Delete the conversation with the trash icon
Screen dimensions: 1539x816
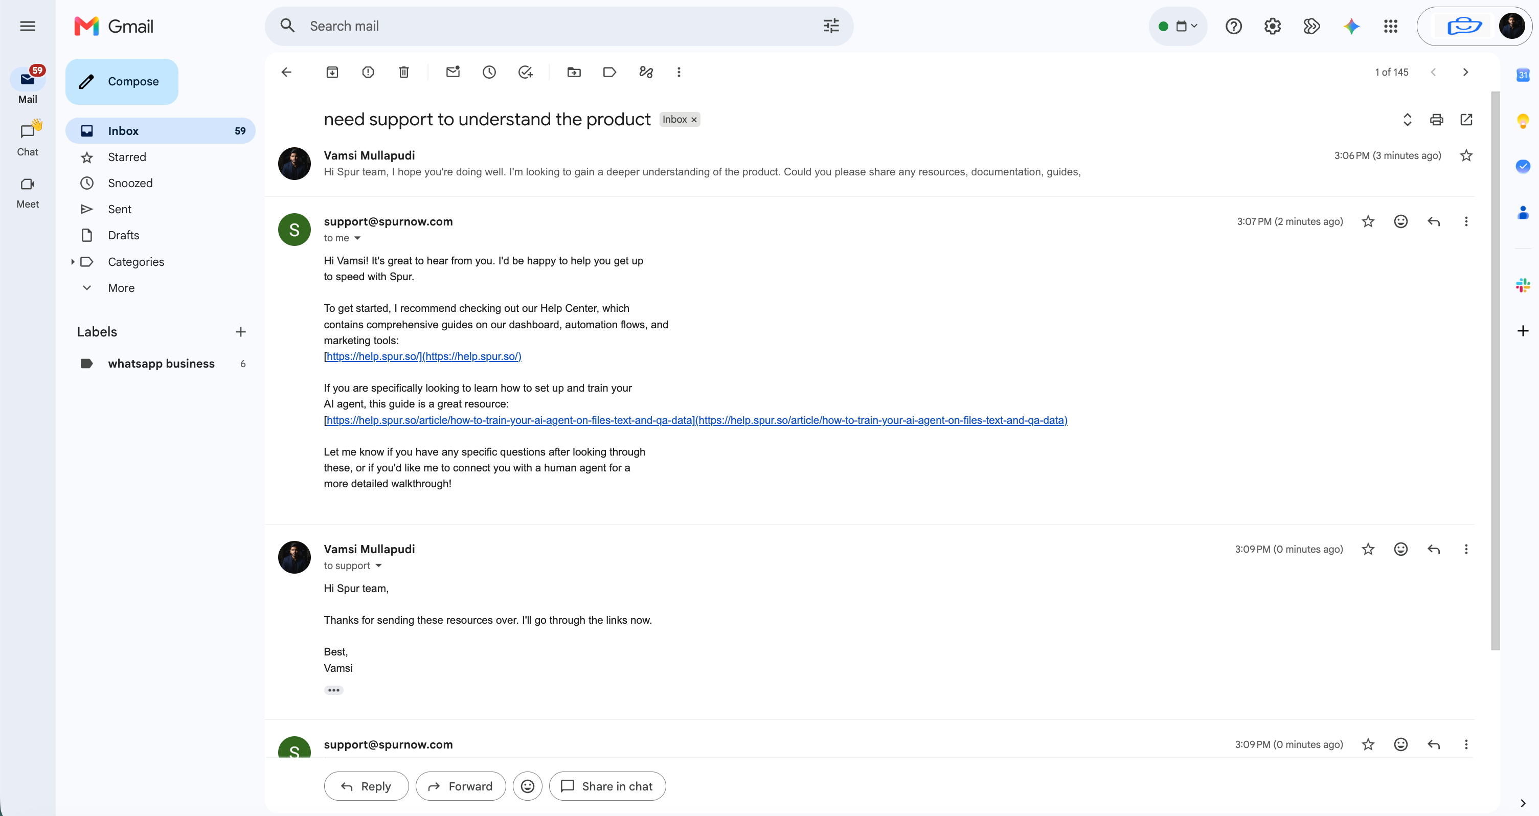coord(404,72)
